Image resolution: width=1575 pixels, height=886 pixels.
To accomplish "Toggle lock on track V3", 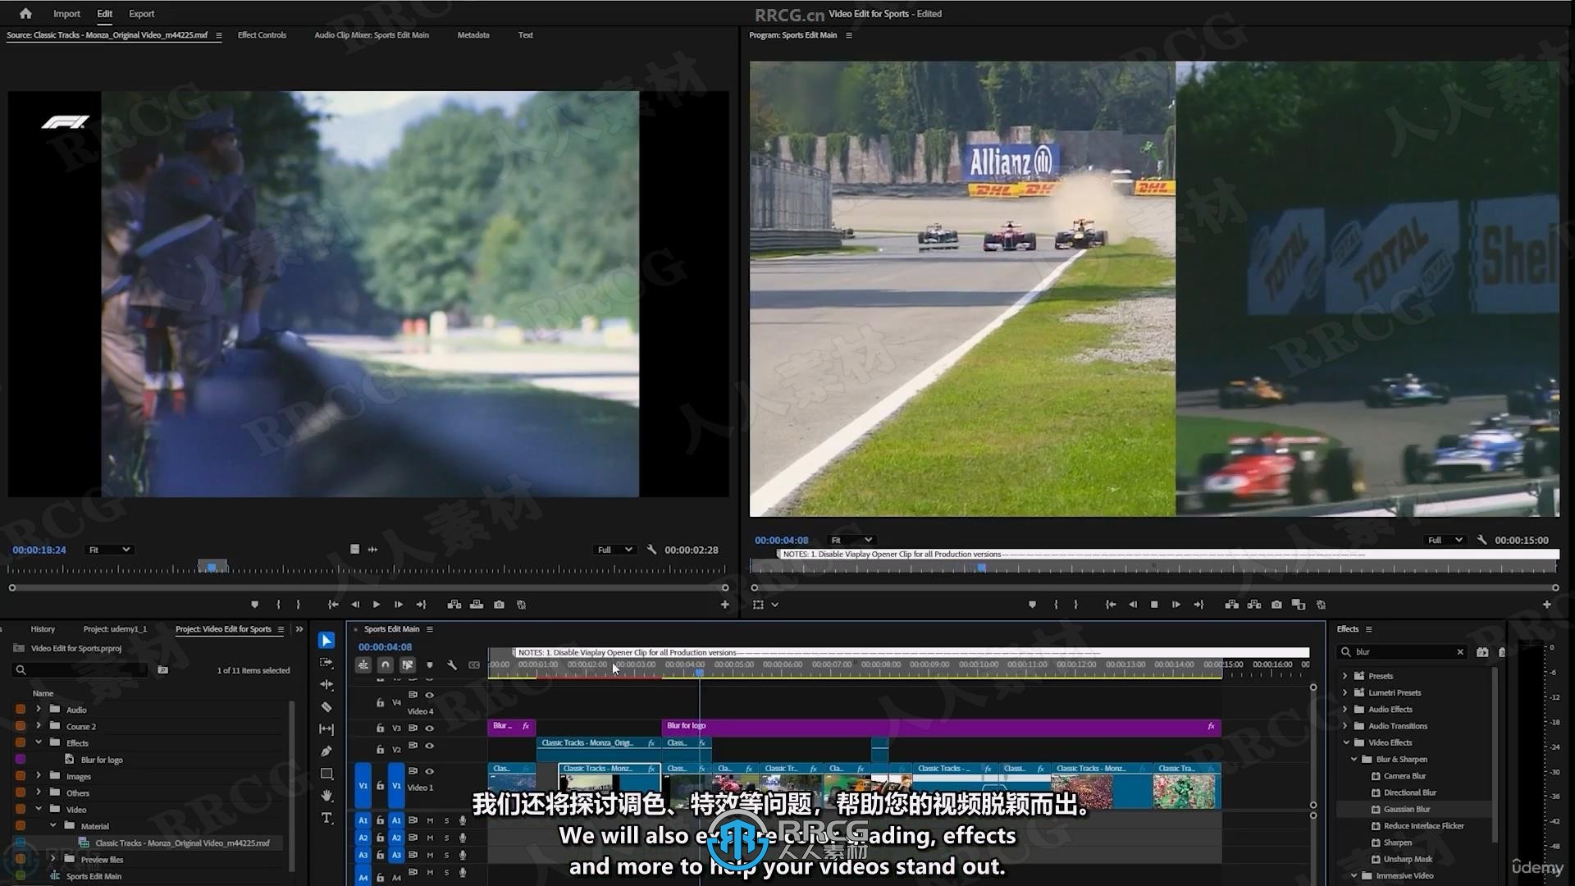I will pos(380,728).
